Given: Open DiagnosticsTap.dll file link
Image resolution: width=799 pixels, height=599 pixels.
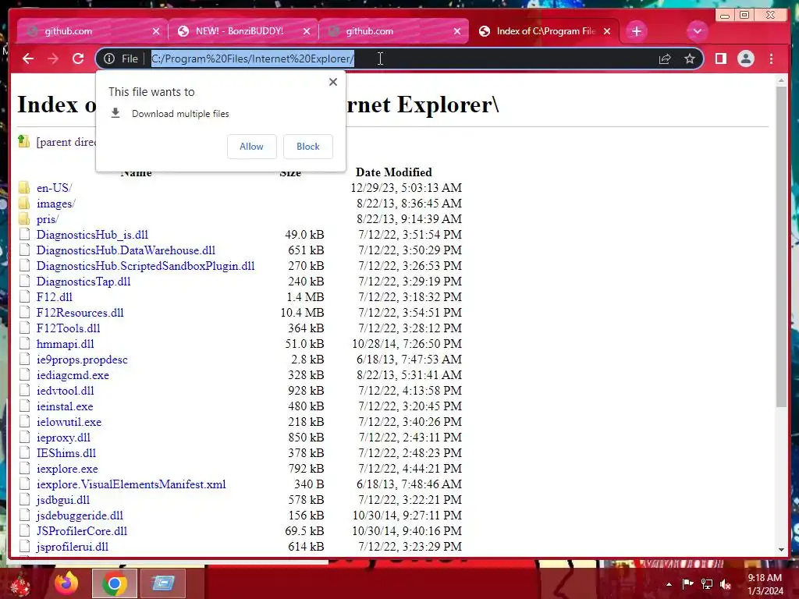Looking at the screenshot, I should (83, 282).
